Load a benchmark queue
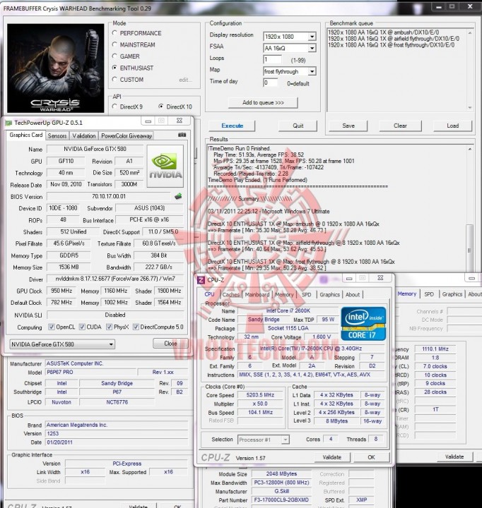 452,126
